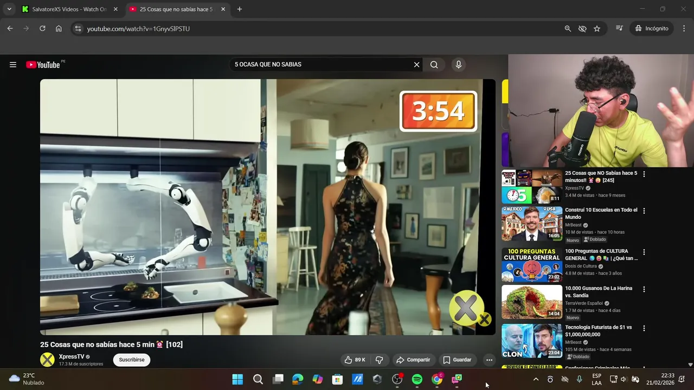Viewport: 694px width, 390px height.
Task: Click the crossed-eye tracking protection icon
Action: (582, 29)
